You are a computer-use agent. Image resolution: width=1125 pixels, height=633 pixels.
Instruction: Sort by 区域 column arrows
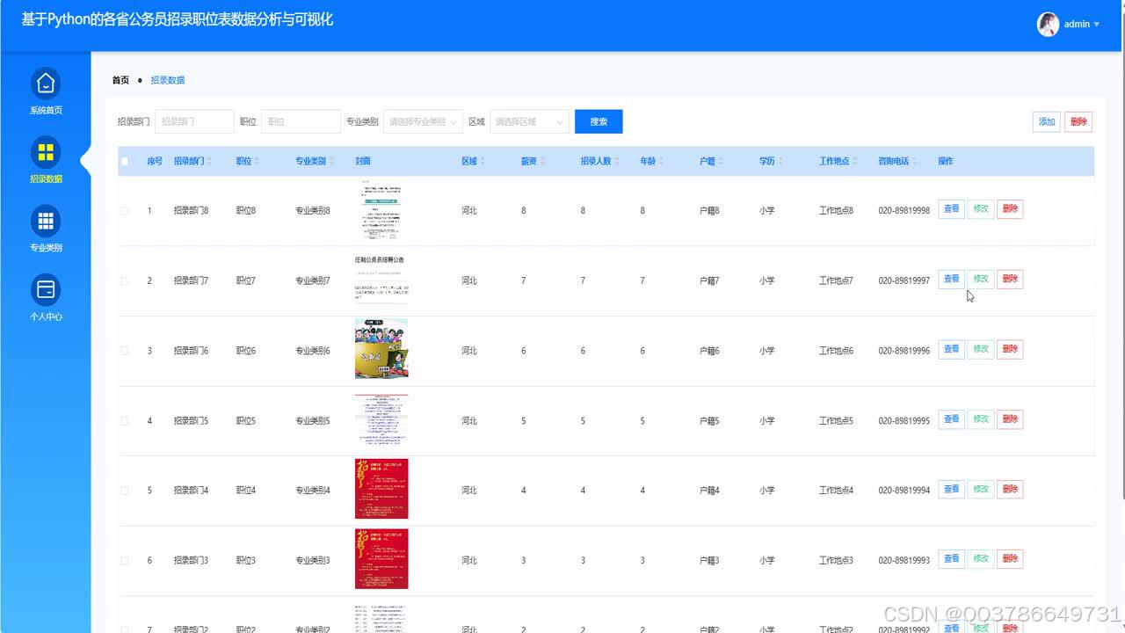tap(483, 162)
